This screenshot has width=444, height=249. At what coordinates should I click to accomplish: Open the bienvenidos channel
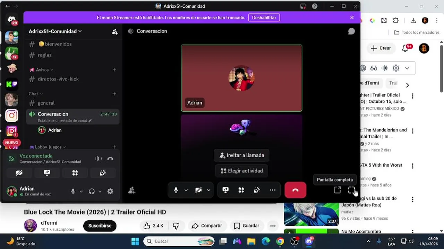point(72,44)
